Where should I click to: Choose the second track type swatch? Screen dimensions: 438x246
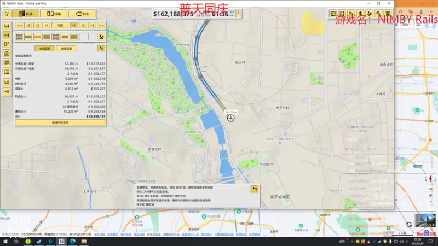pyautogui.click(x=28, y=37)
